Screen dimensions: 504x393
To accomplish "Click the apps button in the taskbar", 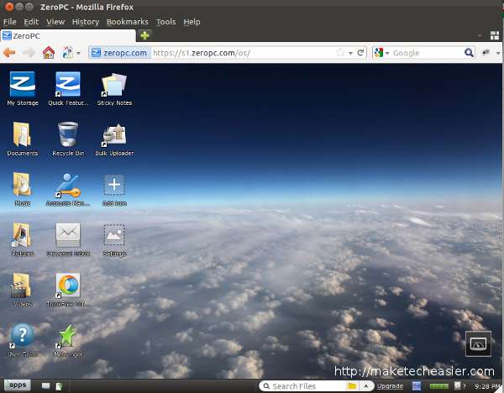I will point(18,385).
